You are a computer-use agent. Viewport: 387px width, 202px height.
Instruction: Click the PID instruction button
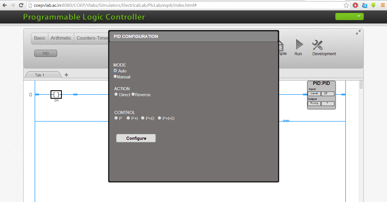coord(46,53)
